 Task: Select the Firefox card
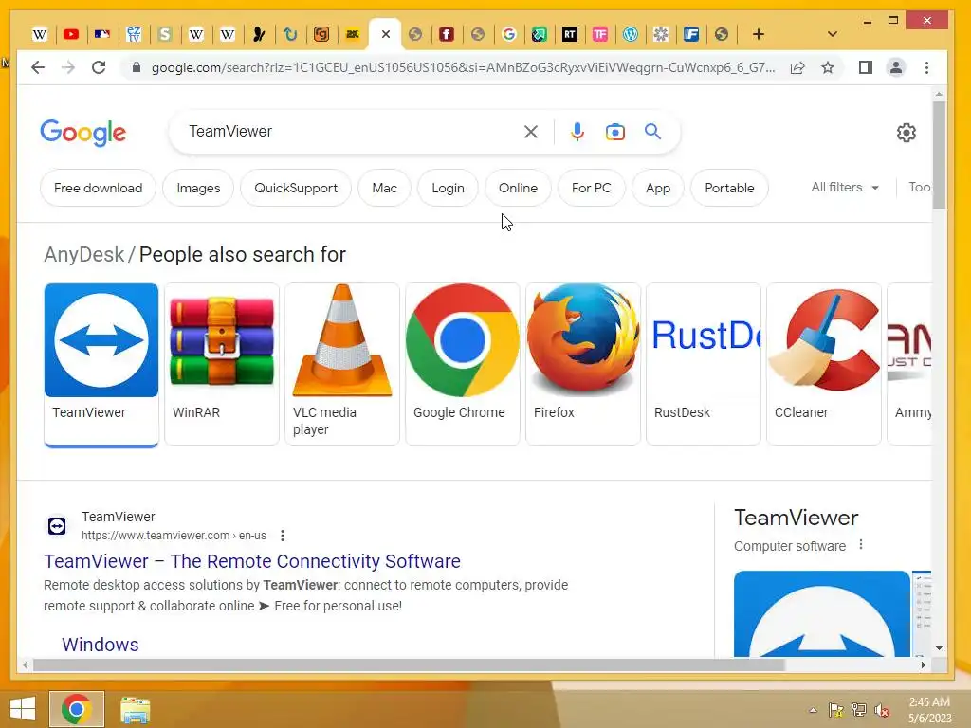[x=583, y=364]
